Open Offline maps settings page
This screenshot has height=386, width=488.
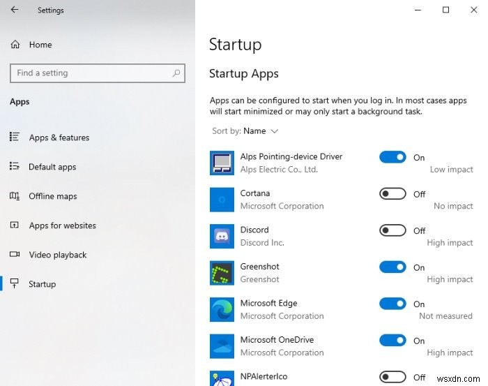[x=53, y=196]
